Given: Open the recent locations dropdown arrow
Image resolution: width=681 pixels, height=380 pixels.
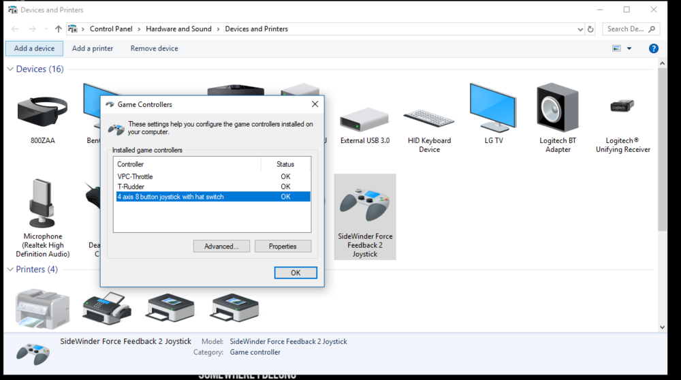Looking at the screenshot, I should coord(46,29).
